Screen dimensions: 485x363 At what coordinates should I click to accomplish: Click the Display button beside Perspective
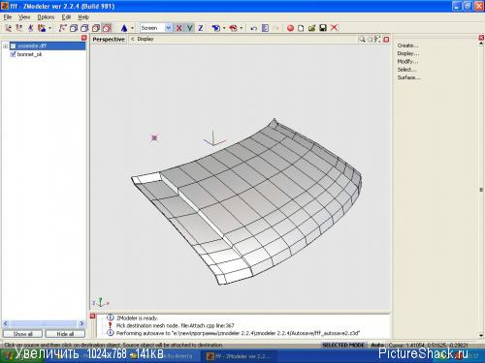click(x=145, y=39)
